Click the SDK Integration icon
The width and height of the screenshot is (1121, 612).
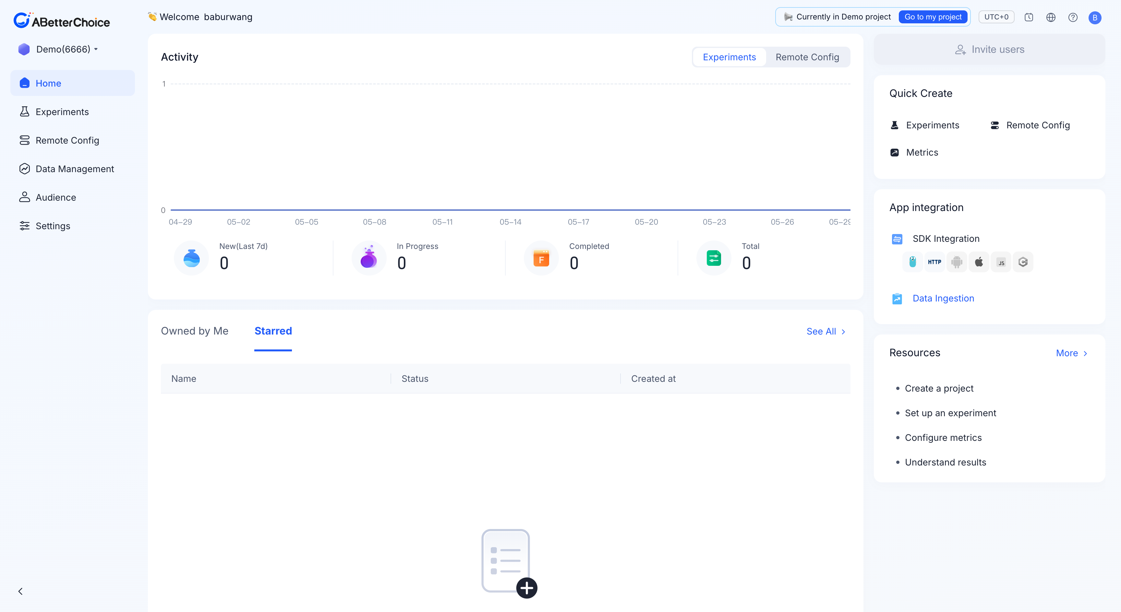click(x=897, y=239)
